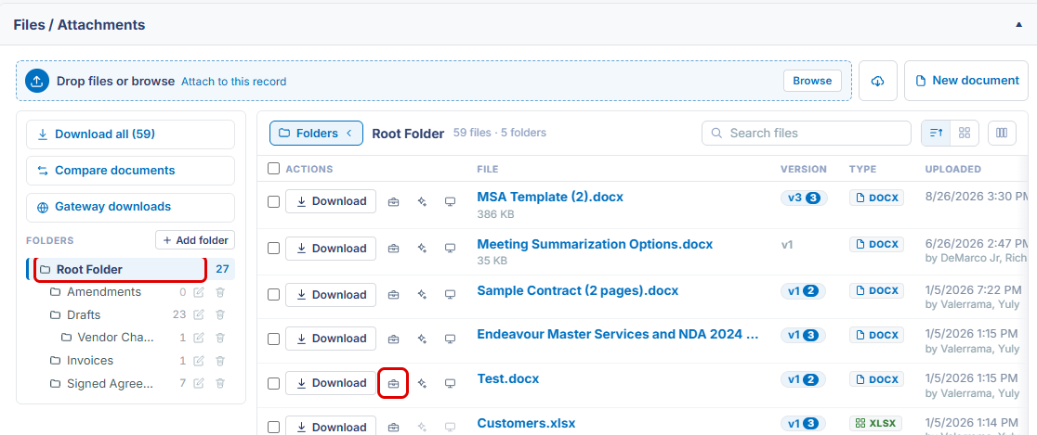This screenshot has width=1037, height=435.
Task: Click sparkle icon for Test.docx
Action: coord(422,383)
